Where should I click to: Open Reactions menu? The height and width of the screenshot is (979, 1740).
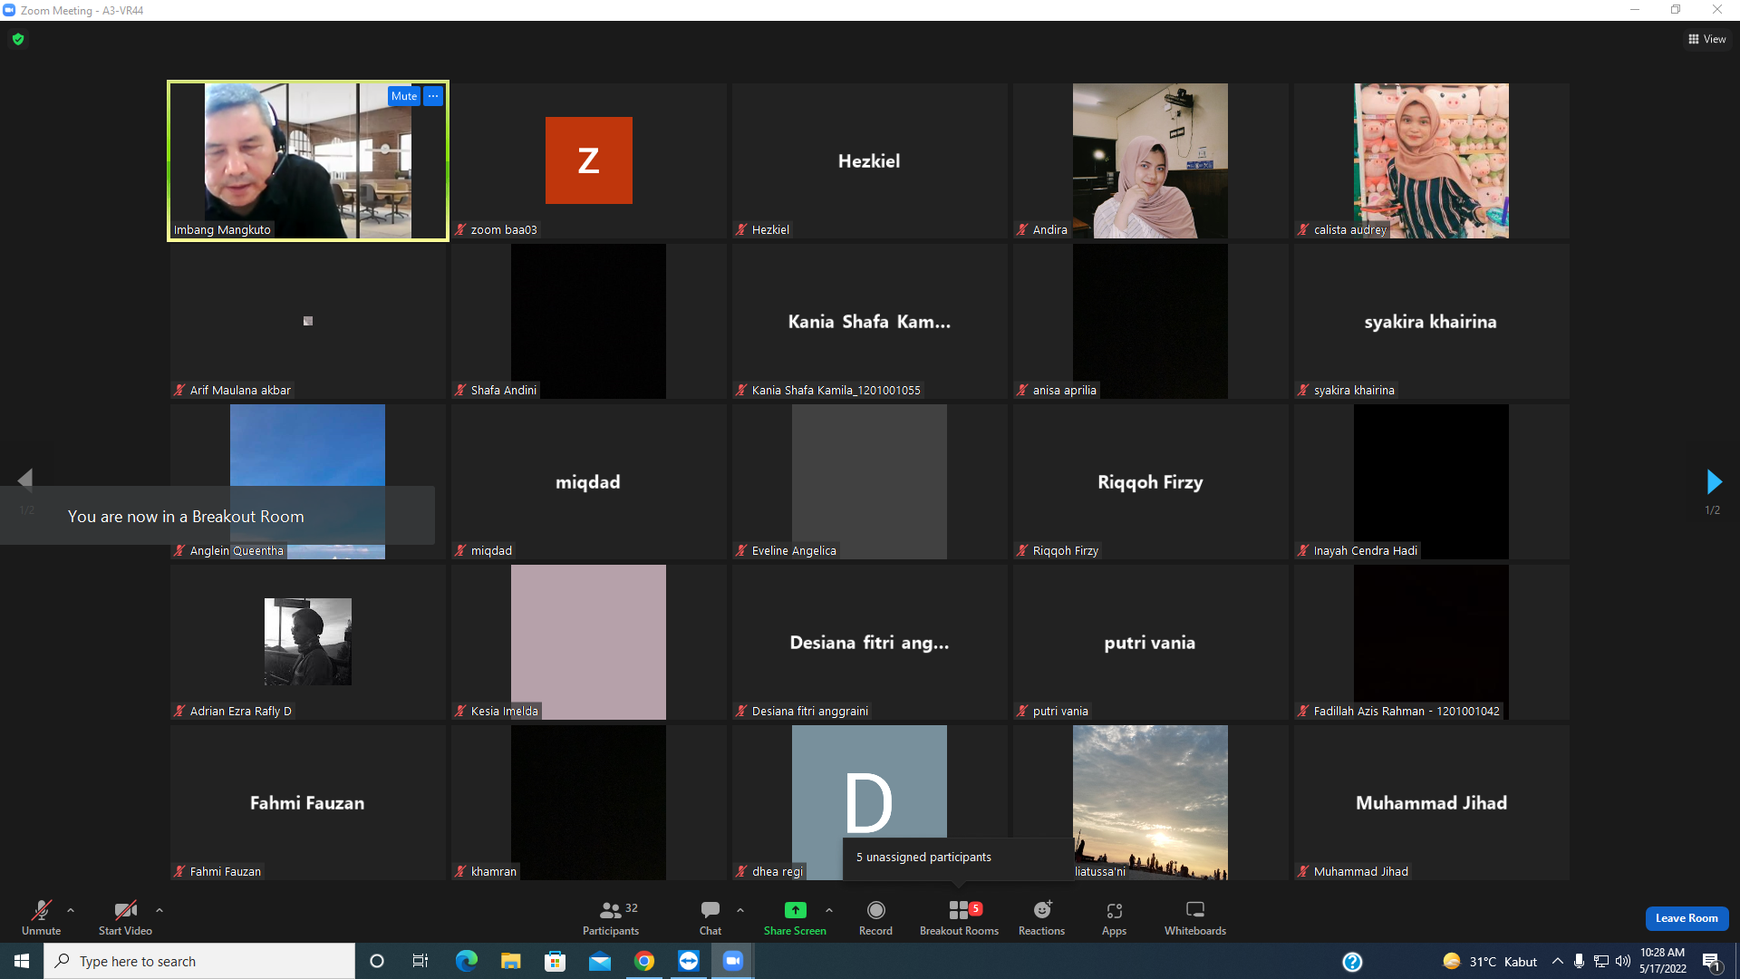[x=1042, y=917]
